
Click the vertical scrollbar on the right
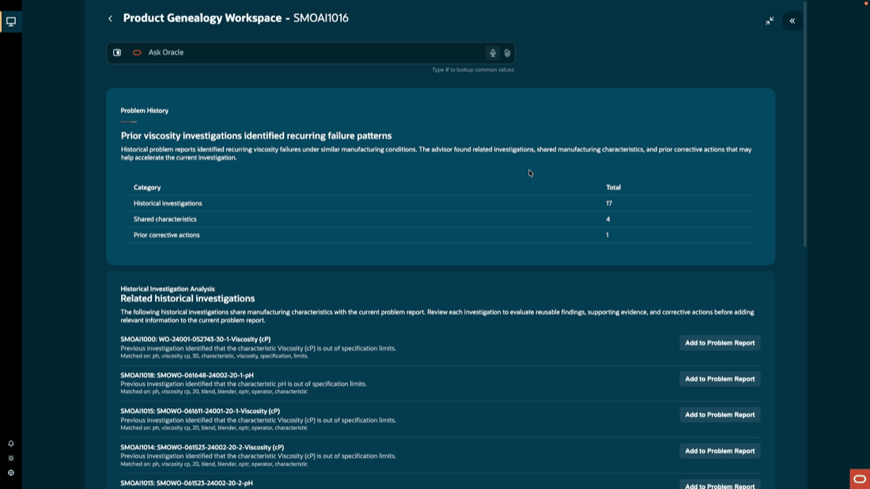click(805, 125)
